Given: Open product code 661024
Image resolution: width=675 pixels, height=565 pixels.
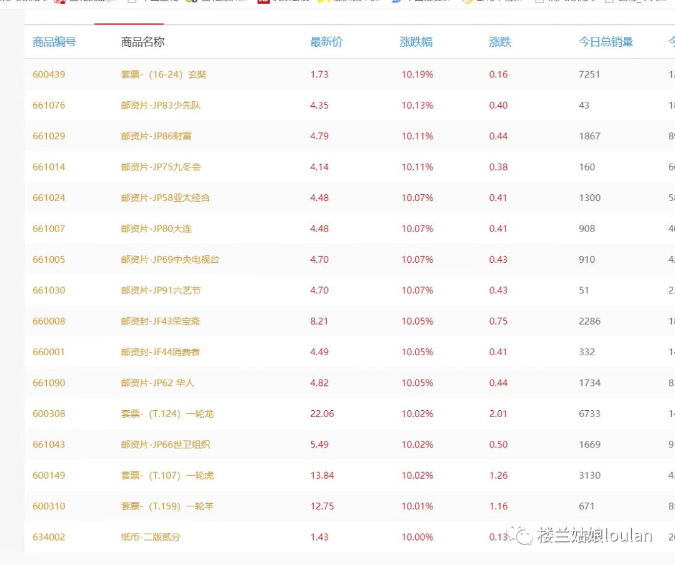Looking at the screenshot, I should [49, 198].
